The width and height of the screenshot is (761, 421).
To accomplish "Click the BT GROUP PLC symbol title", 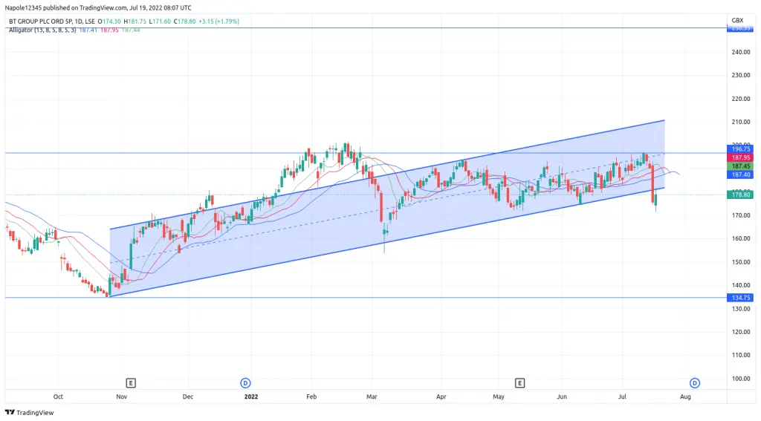I will (52, 22).
